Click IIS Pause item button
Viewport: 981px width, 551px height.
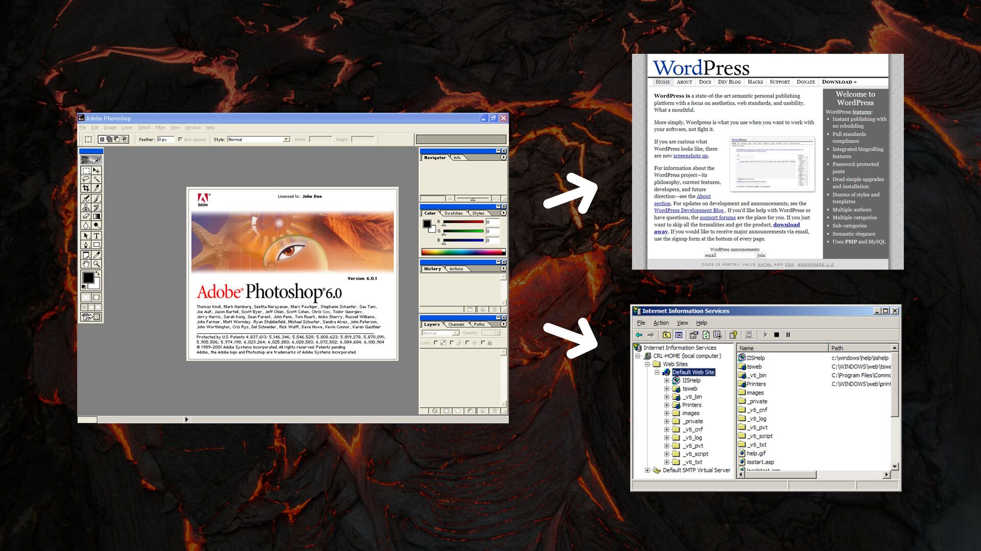pyautogui.click(x=788, y=335)
